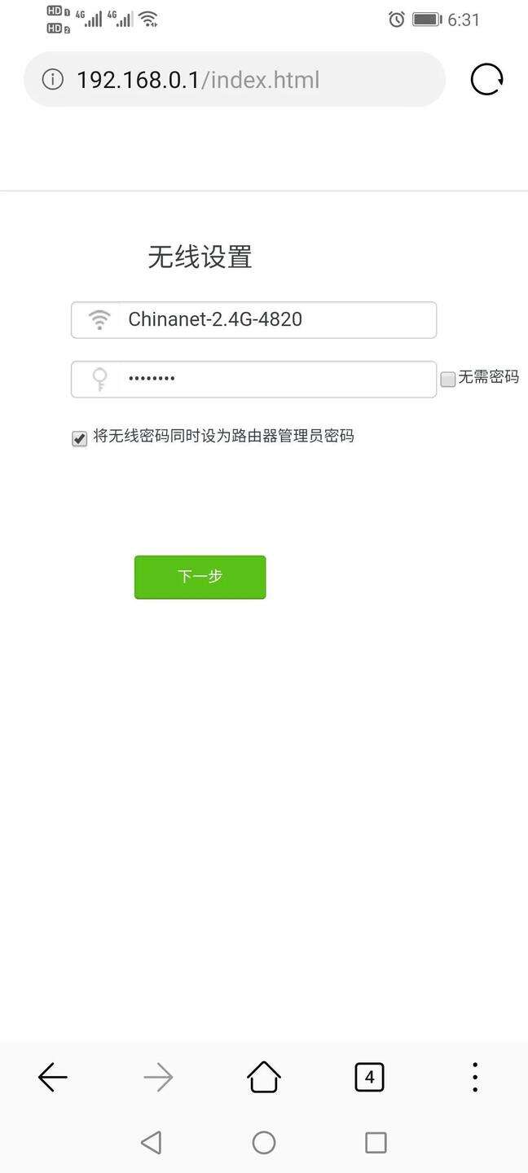Click the green 下一步 button

(200, 577)
